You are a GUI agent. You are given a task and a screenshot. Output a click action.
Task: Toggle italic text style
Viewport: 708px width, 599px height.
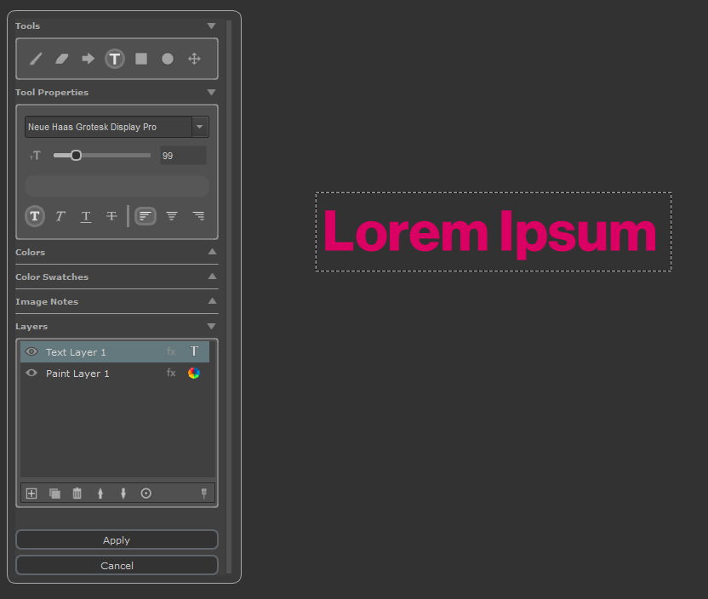click(x=60, y=216)
